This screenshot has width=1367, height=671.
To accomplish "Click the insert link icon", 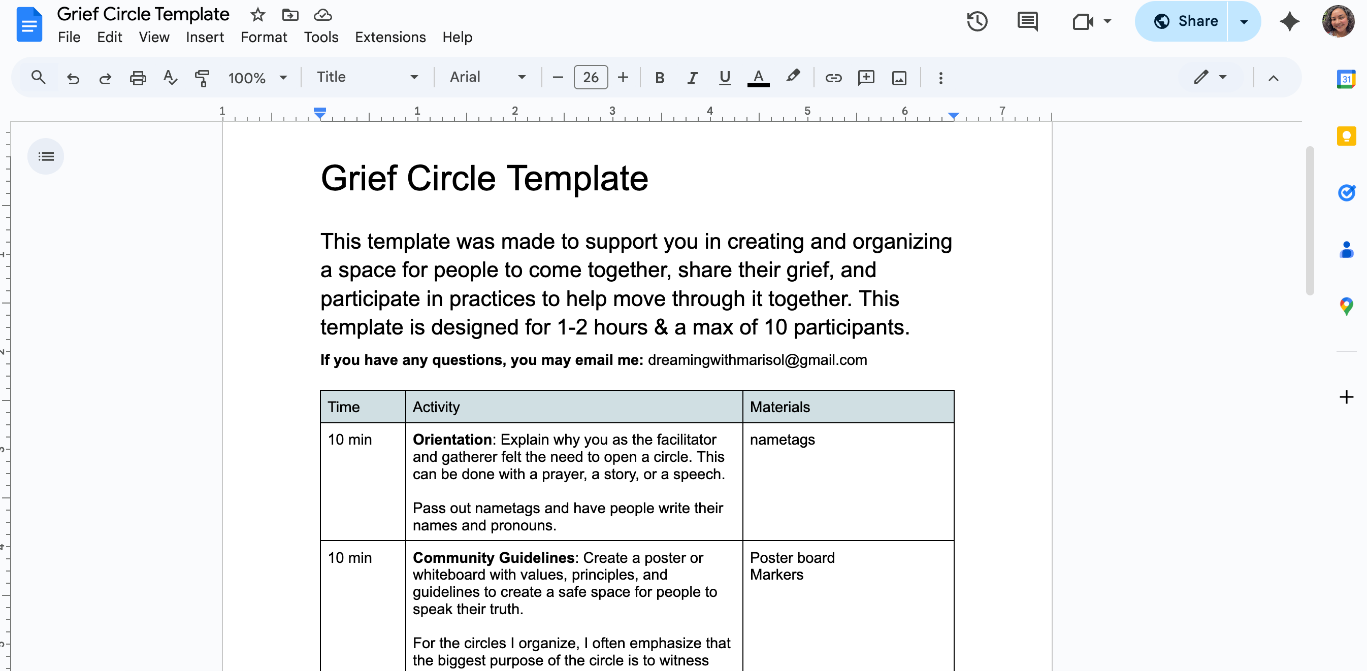I will (833, 78).
